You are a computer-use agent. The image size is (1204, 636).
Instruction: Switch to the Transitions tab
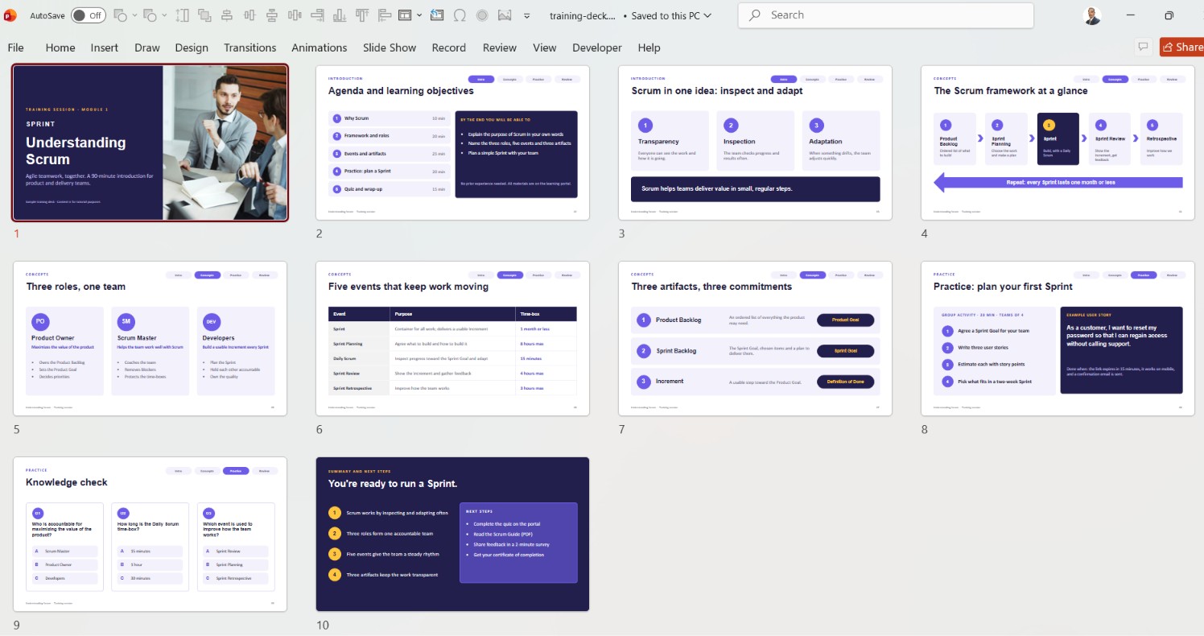[x=249, y=47]
